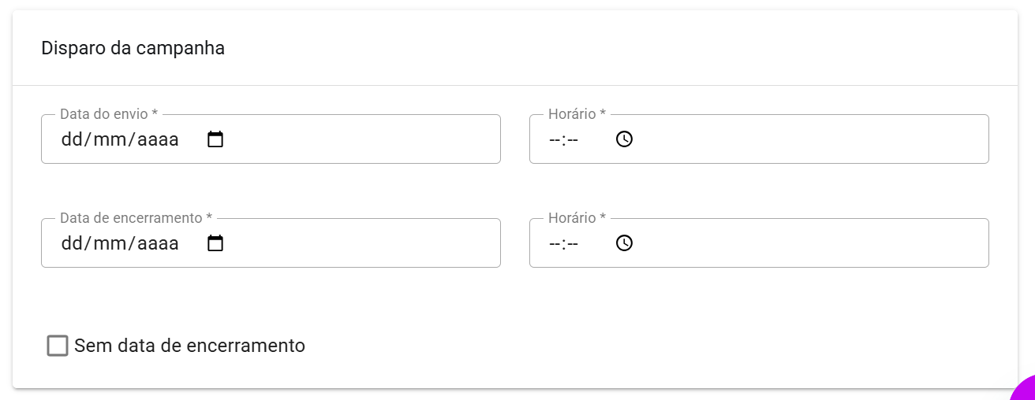
Task: Click the clock icon beside the send Horário
Action: click(x=624, y=139)
